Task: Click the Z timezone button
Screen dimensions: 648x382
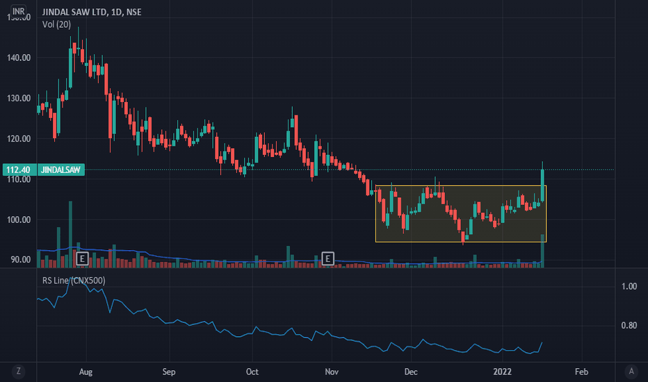Action: point(18,372)
